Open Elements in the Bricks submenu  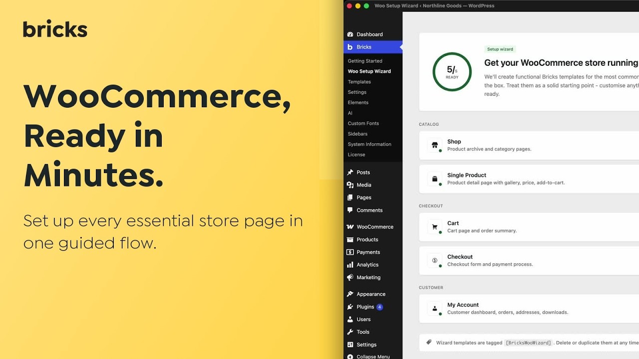click(358, 103)
